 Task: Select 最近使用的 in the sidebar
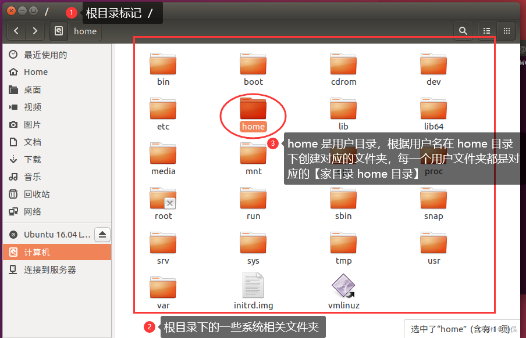(41, 55)
